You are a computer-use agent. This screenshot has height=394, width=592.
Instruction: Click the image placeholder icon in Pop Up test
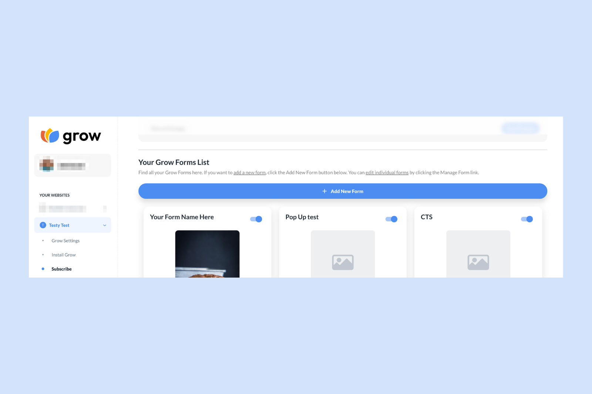pyautogui.click(x=343, y=262)
